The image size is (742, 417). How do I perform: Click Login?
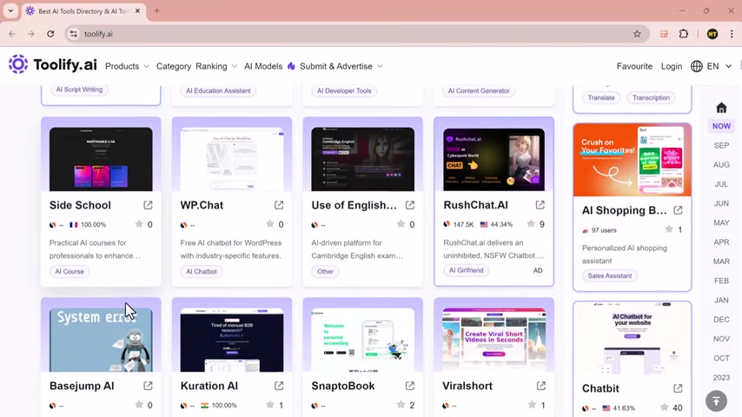coord(672,66)
